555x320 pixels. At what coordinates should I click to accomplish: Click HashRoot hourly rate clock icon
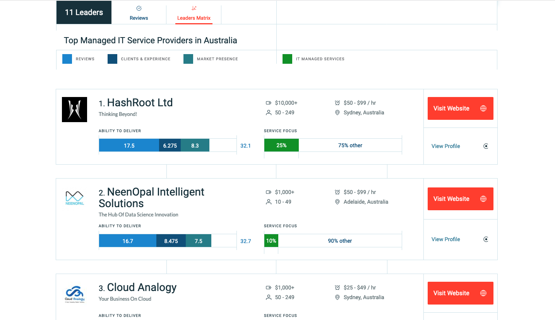coord(337,103)
